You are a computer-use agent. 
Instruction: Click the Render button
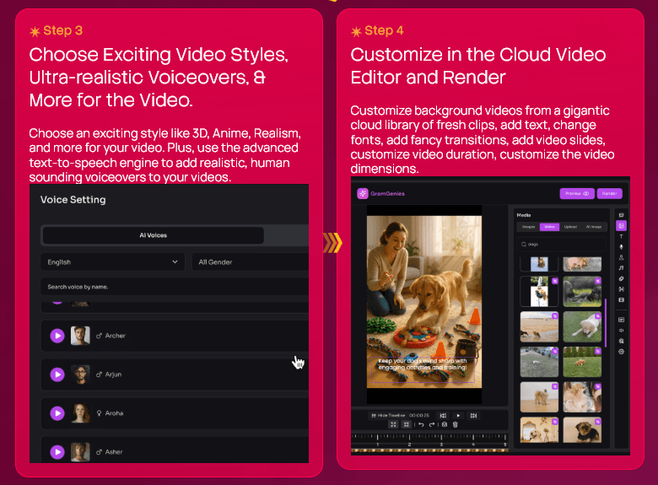(x=609, y=193)
